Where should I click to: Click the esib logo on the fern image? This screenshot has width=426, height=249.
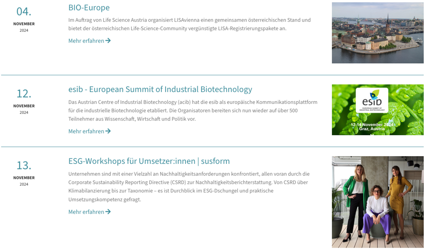(372, 100)
